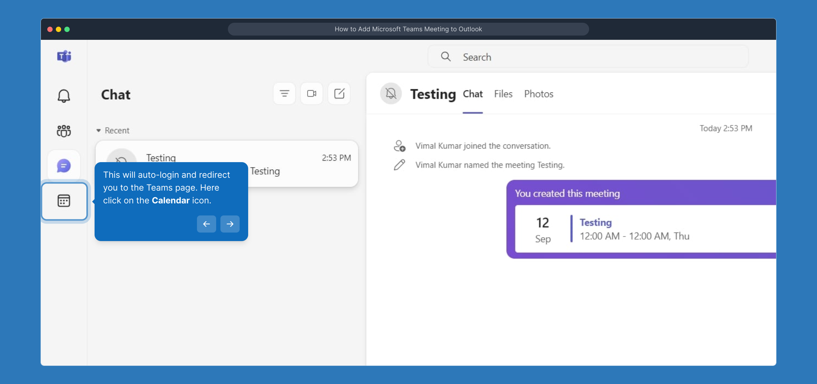This screenshot has height=384, width=817.
Task: Switch to the Photos tab
Action: 539,94
